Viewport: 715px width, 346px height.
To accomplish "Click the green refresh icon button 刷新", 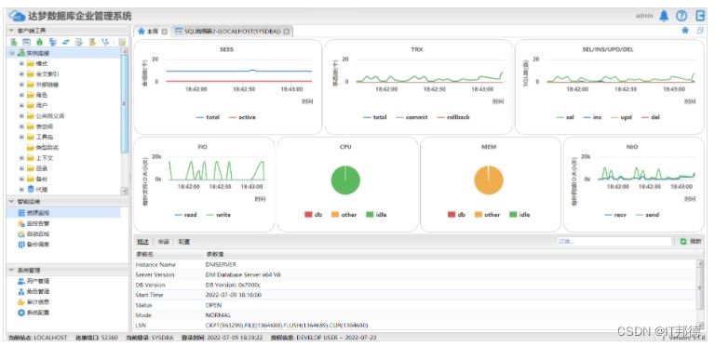I will pyautogui.click(x=691, y=241).
